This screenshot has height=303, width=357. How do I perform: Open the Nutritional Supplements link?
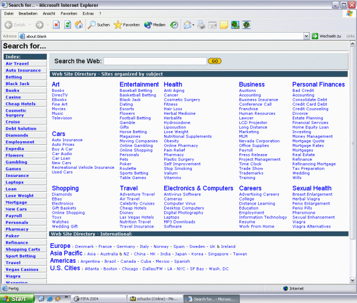tap(188, 136)
